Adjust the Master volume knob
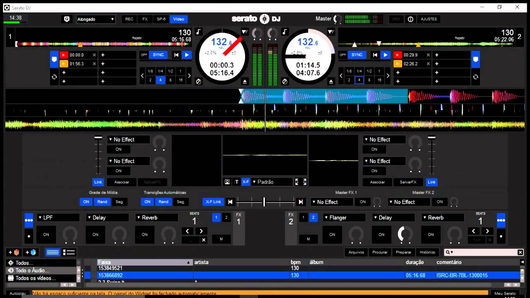Screen dimensions: 530x298 (x=338, y=19)
